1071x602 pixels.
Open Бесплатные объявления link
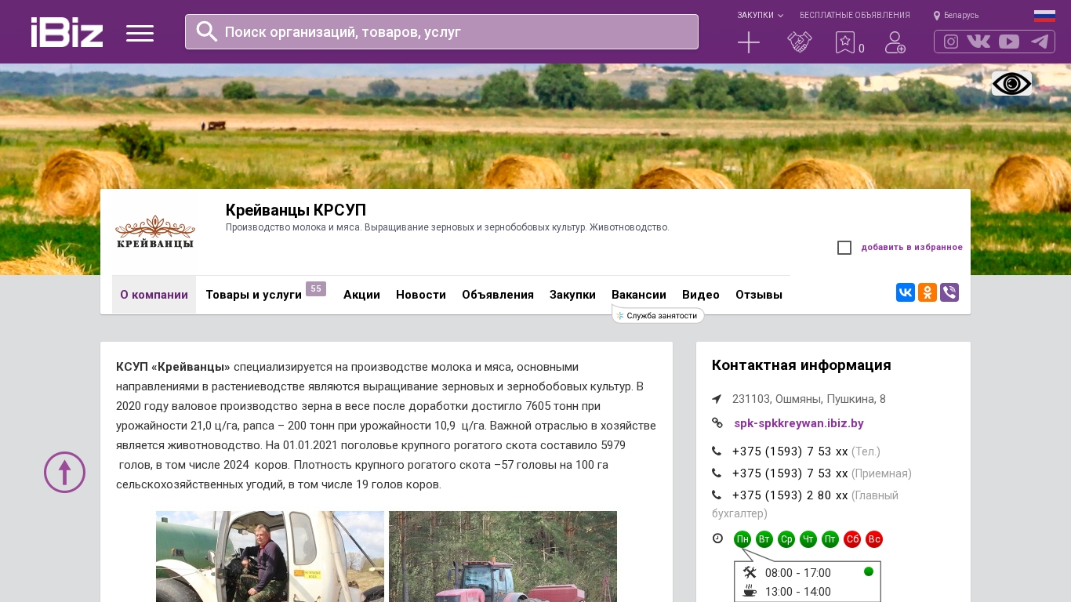[855, 16]
